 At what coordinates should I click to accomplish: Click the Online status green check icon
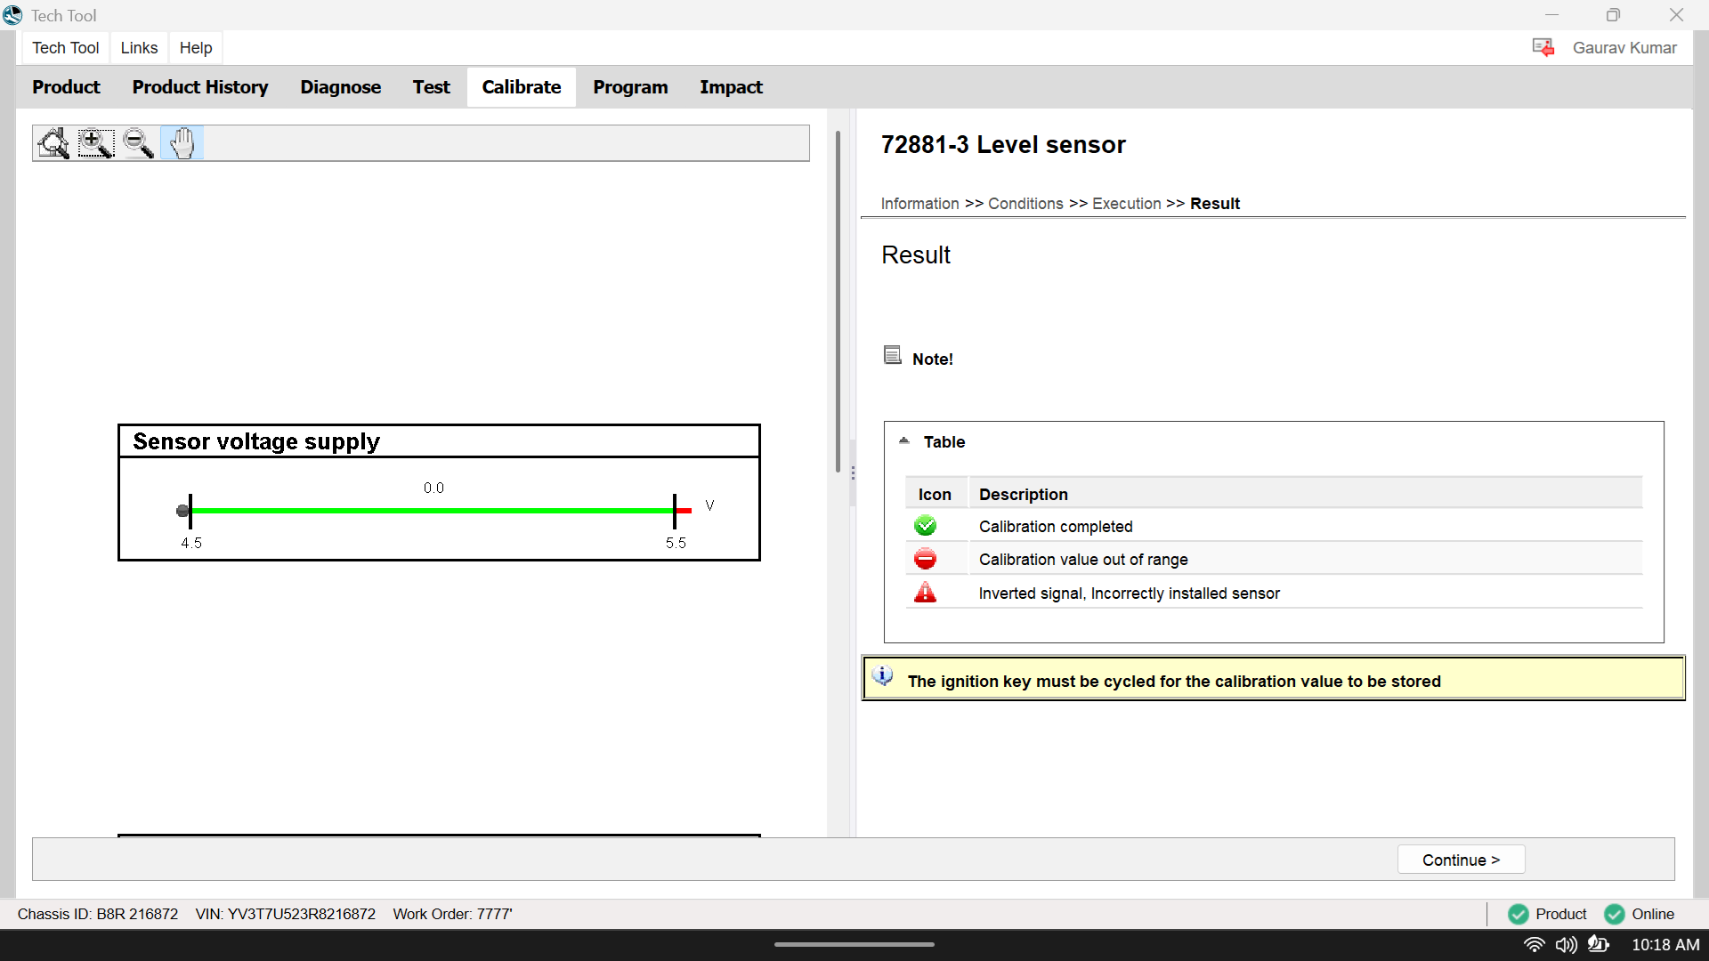[x=1615, y=914]
